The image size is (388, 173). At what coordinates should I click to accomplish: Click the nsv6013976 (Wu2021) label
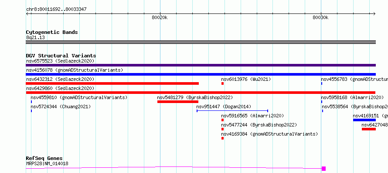[246, 79]
